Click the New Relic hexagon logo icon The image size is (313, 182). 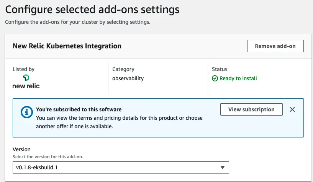(x=26, y=78)
